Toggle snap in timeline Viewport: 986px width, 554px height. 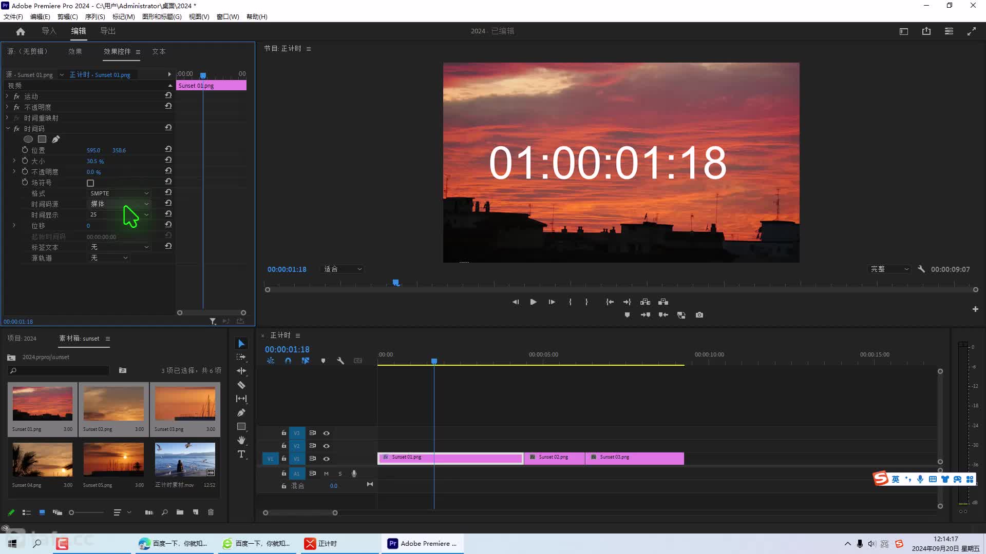coord(288,361)
